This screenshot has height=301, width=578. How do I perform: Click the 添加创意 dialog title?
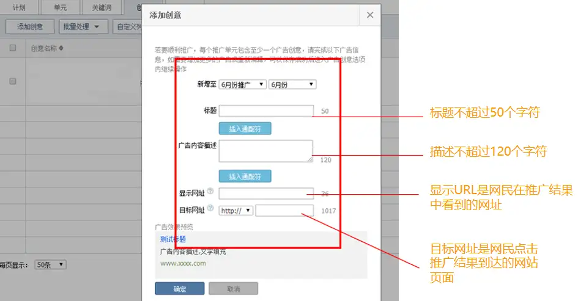pos(165,15)
